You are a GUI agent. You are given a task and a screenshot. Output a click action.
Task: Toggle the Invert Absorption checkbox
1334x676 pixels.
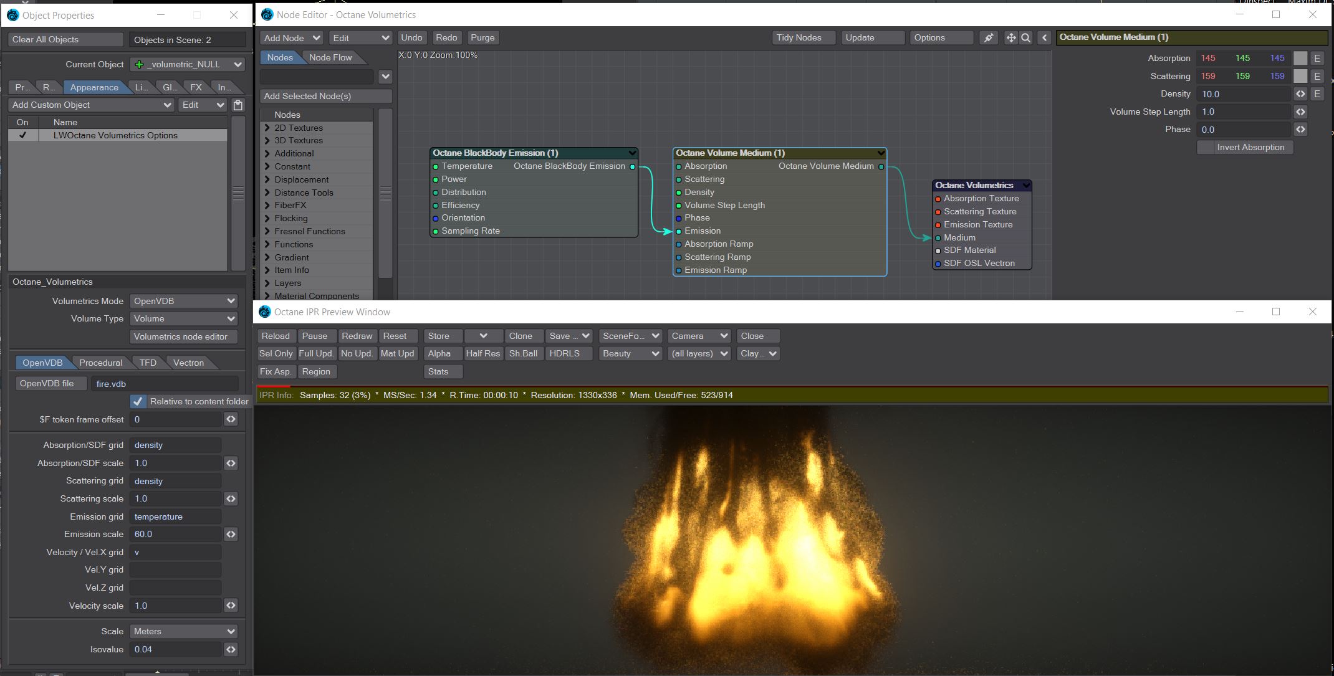pos(1207,148)
